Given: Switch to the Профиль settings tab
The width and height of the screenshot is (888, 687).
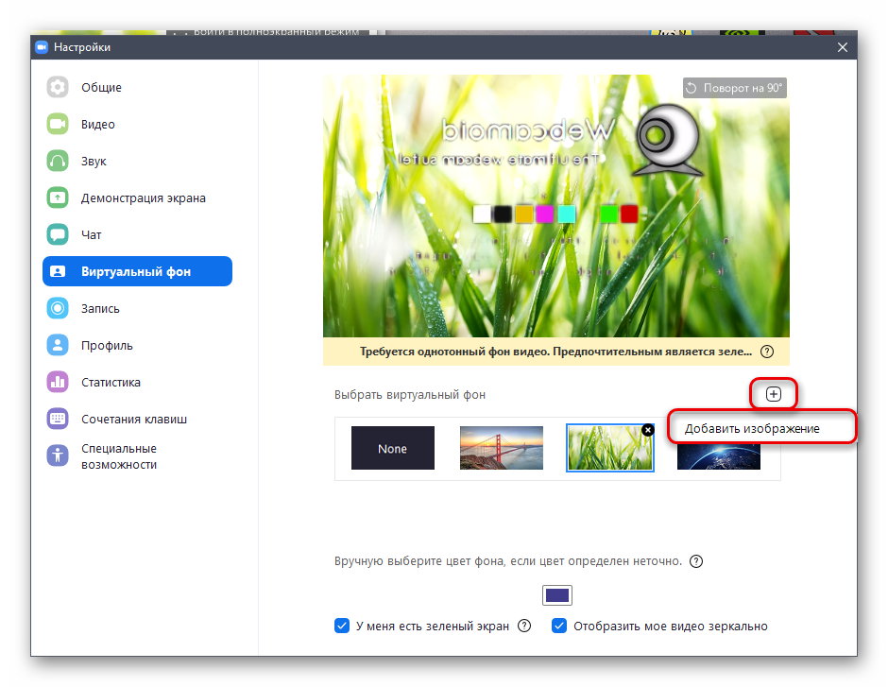Looking at the screenshot, I should pos(107,346).
